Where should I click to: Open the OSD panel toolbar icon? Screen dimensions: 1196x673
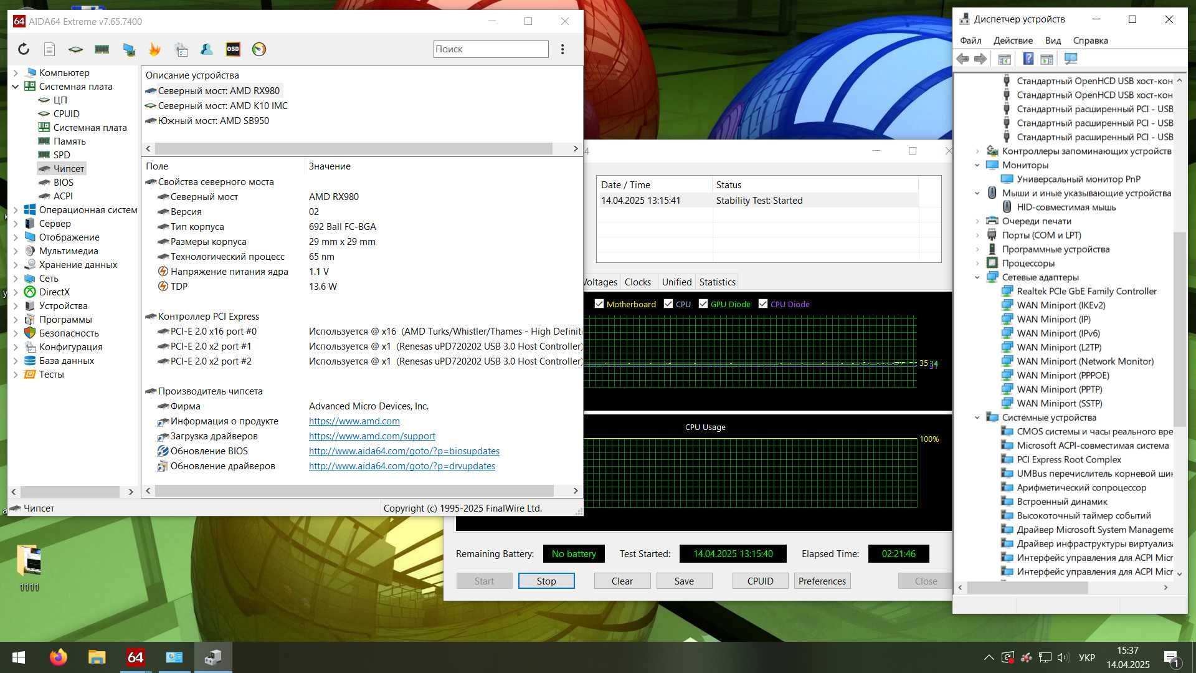233,49
